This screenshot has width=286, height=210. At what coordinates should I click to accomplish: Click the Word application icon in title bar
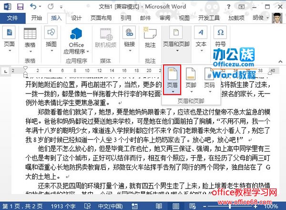(7, 7)
